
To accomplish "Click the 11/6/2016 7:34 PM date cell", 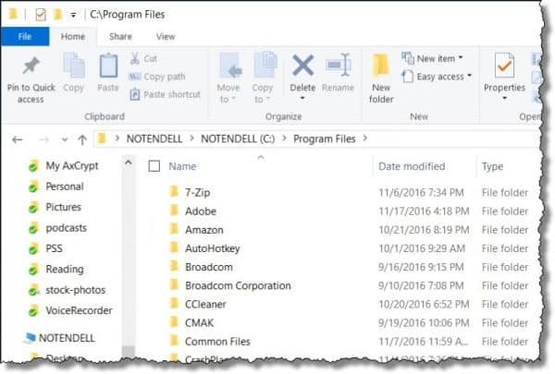I will (421, 193).
